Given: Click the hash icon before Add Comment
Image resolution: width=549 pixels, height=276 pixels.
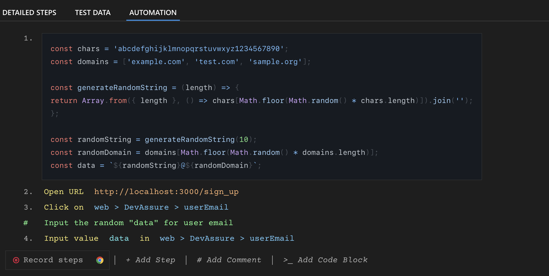Looking at the screenshot, I should tap(200, 260).
